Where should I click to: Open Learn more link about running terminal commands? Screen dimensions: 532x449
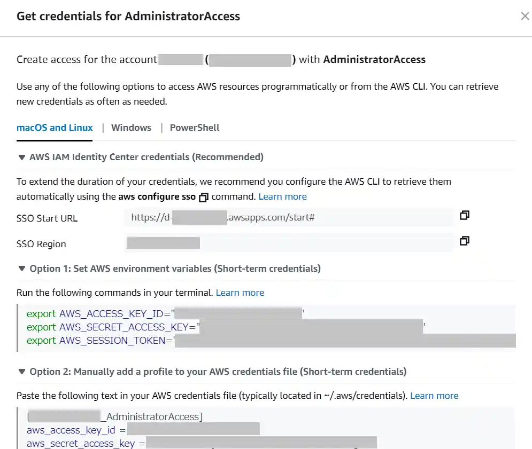click(240, 293)
